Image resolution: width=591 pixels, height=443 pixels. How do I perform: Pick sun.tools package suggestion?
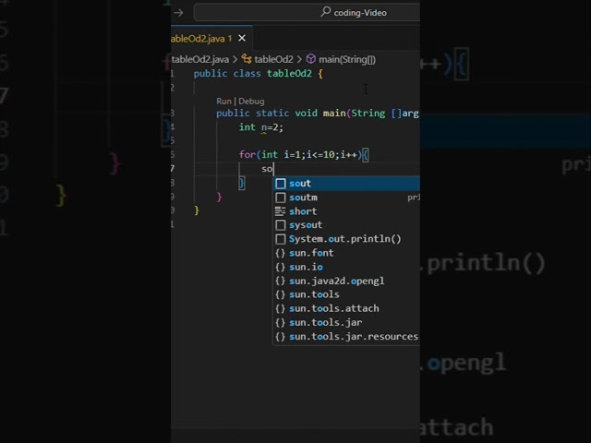point(346,294)
